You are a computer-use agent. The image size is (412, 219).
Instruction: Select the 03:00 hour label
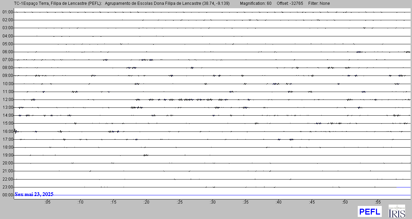point(8,28)
